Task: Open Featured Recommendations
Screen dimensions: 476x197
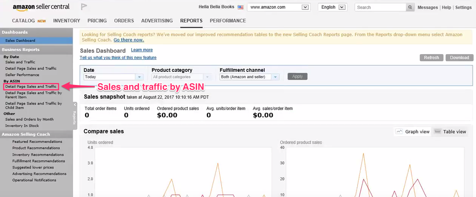Action: [37, 142]
